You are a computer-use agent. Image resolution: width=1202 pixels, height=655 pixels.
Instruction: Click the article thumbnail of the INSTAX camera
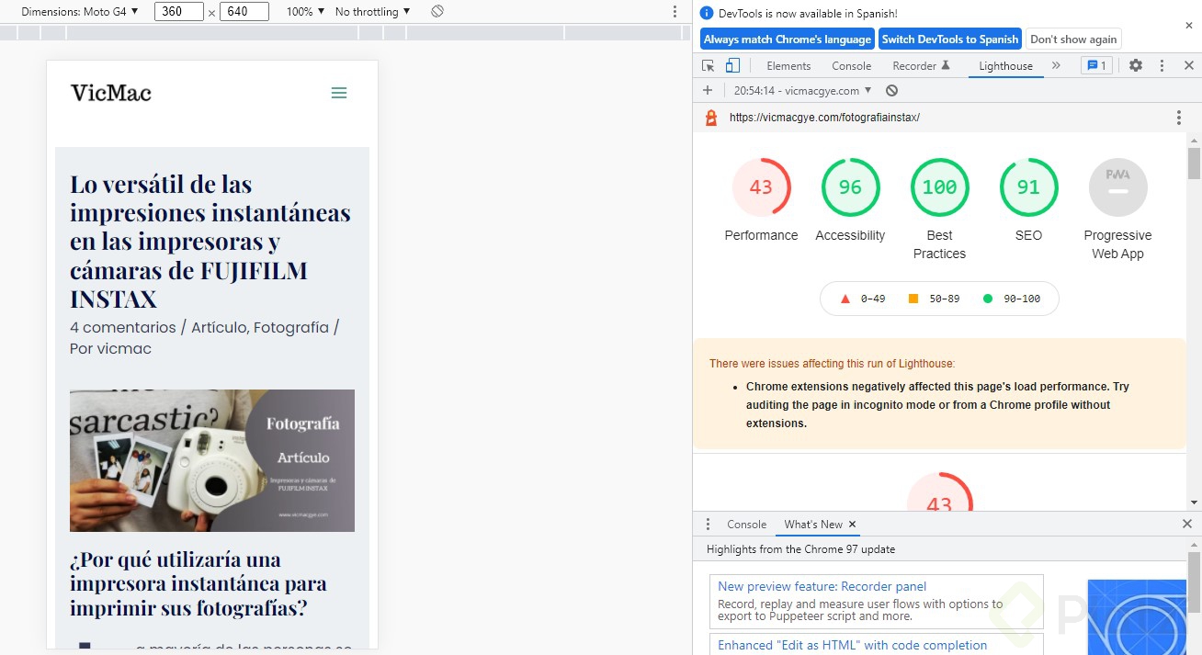click(x=211, y=460)
